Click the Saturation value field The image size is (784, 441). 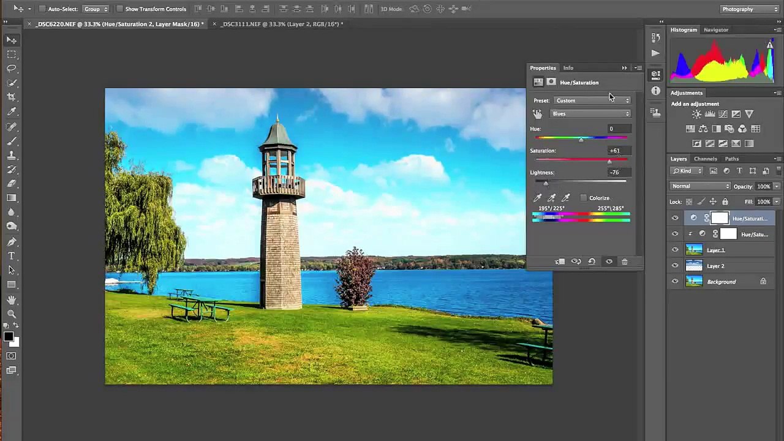click(619, 151)
